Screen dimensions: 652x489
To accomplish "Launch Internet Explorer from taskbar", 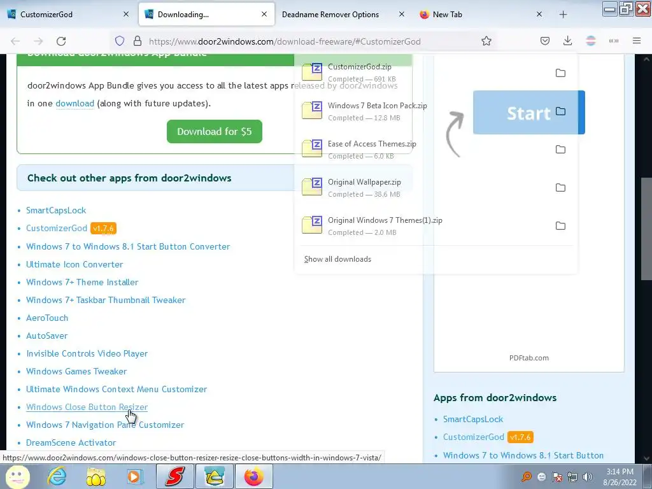I will pos(57,476).
